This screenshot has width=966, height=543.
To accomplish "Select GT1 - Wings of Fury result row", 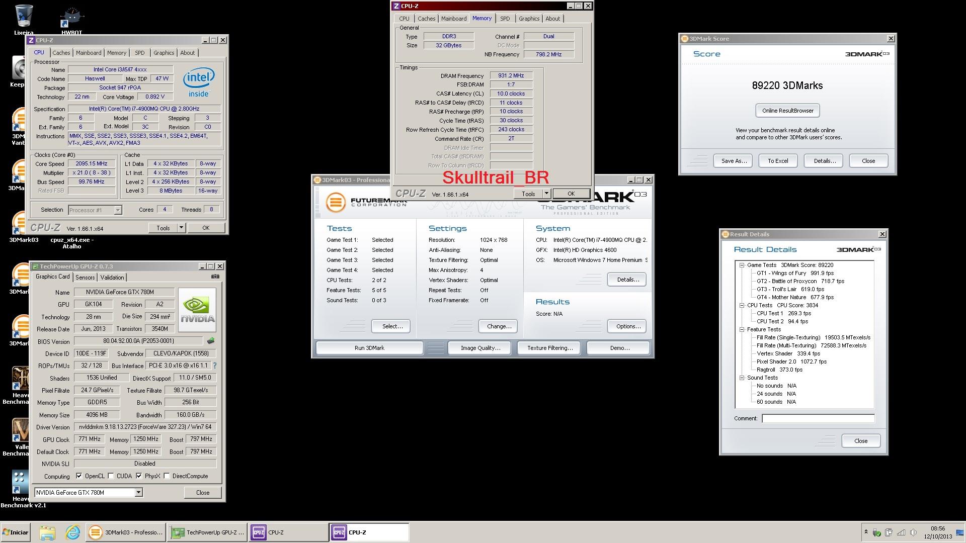I will [795, 273].
